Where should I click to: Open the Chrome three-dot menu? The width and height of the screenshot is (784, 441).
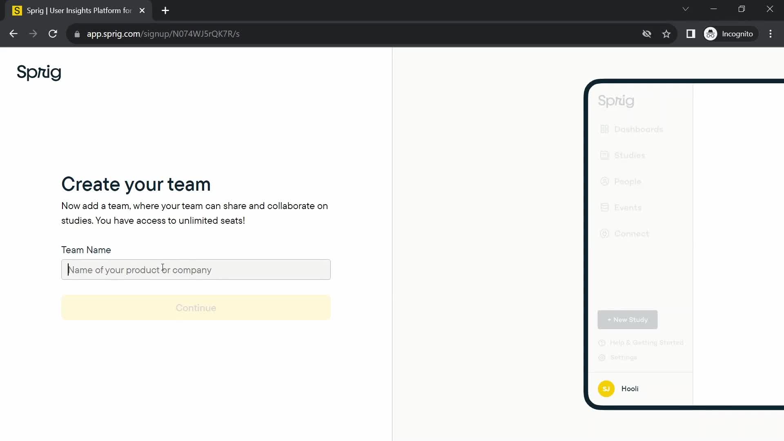(x=771, y=34)
